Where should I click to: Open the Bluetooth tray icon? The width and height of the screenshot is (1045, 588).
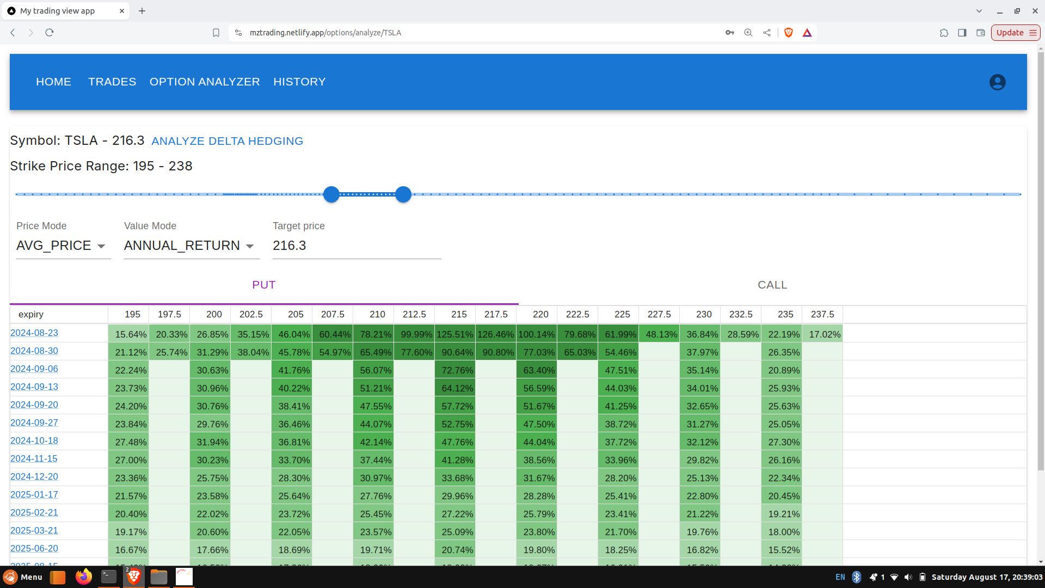click(x=857, y=577)
